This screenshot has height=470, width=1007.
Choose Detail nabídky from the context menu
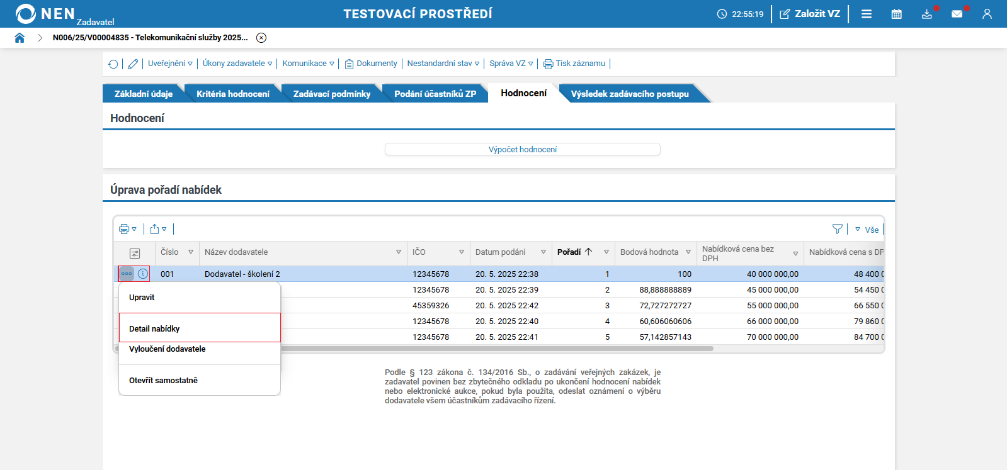tap(200, 328)
